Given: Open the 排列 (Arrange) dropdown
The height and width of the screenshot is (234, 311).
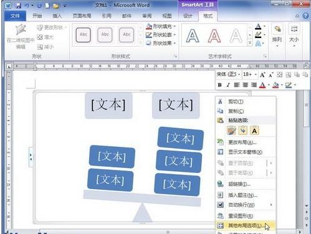Looking at the screenshot, I should (x=277, y=35).
